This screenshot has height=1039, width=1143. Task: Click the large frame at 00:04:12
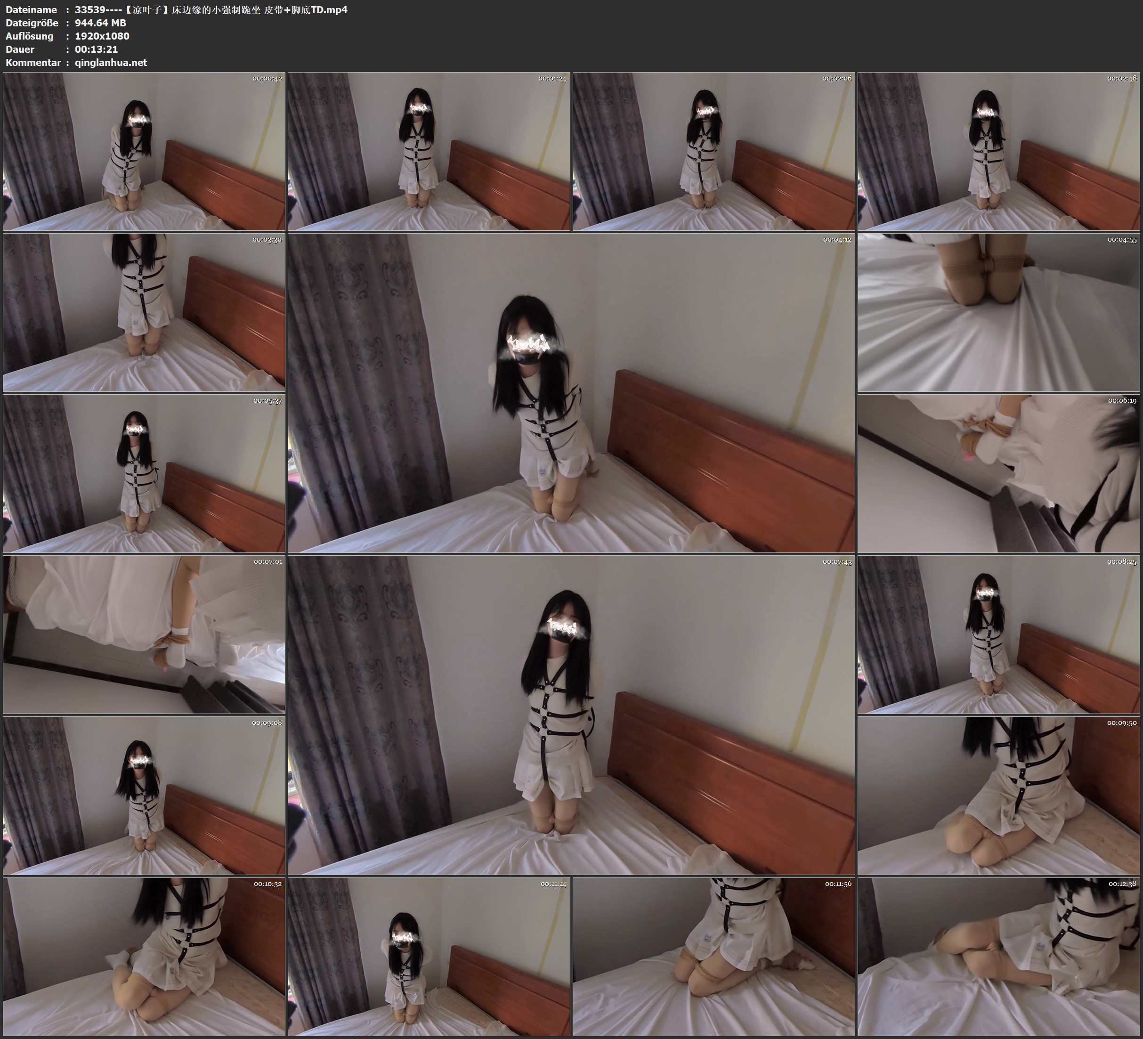tap(571, 392)
